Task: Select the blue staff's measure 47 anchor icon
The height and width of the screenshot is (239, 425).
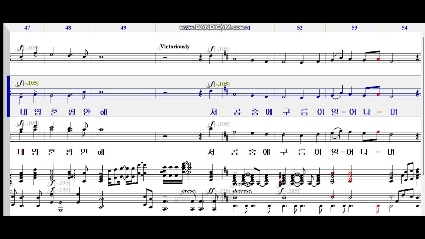Action: click(x=18, y=84)
